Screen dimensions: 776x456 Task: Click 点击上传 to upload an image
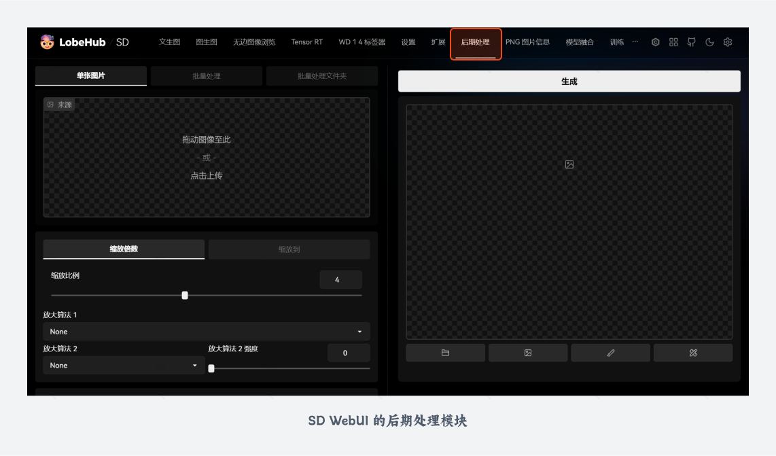click(207, 176)
